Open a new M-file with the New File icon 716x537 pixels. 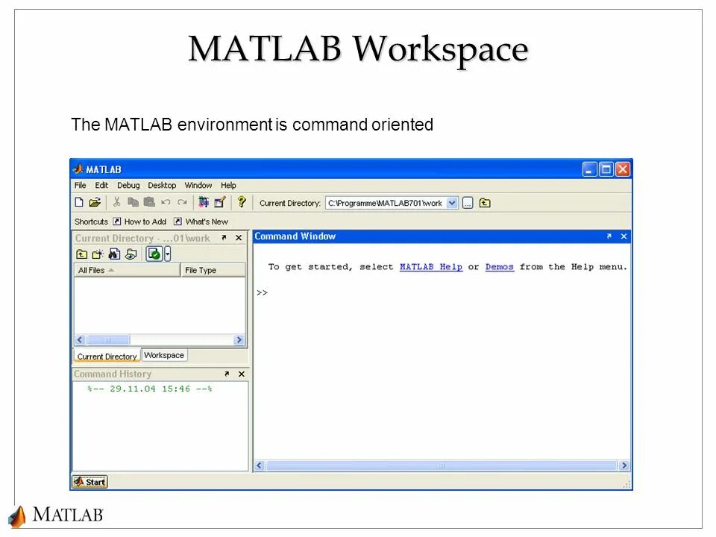pos(79,202)
